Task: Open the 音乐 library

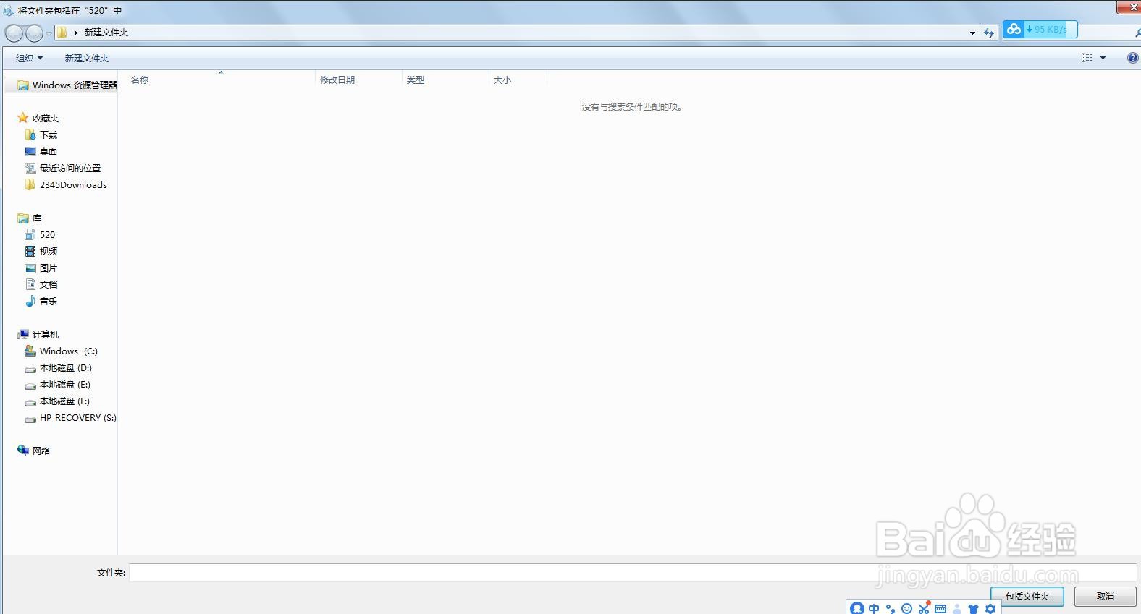Action: click(49, 301)
